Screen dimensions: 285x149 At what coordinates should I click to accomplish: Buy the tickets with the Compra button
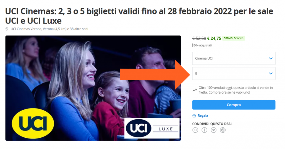(x=234, y=105)
